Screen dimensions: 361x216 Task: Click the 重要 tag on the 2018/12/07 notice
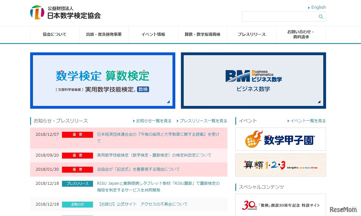tap(78, 135)
